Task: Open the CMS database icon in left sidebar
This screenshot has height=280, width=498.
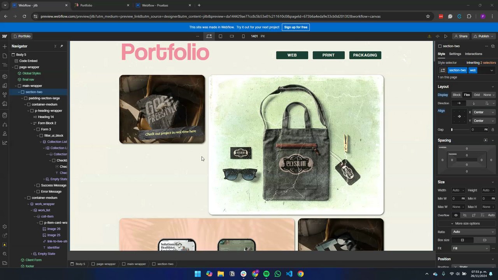Action: coord(5,115)
